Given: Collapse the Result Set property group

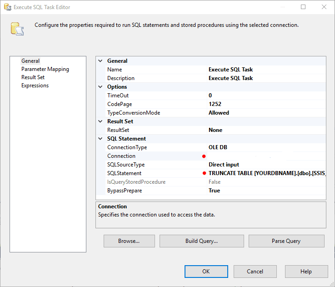Looking at the screenshot, I should tap(100, 121).
